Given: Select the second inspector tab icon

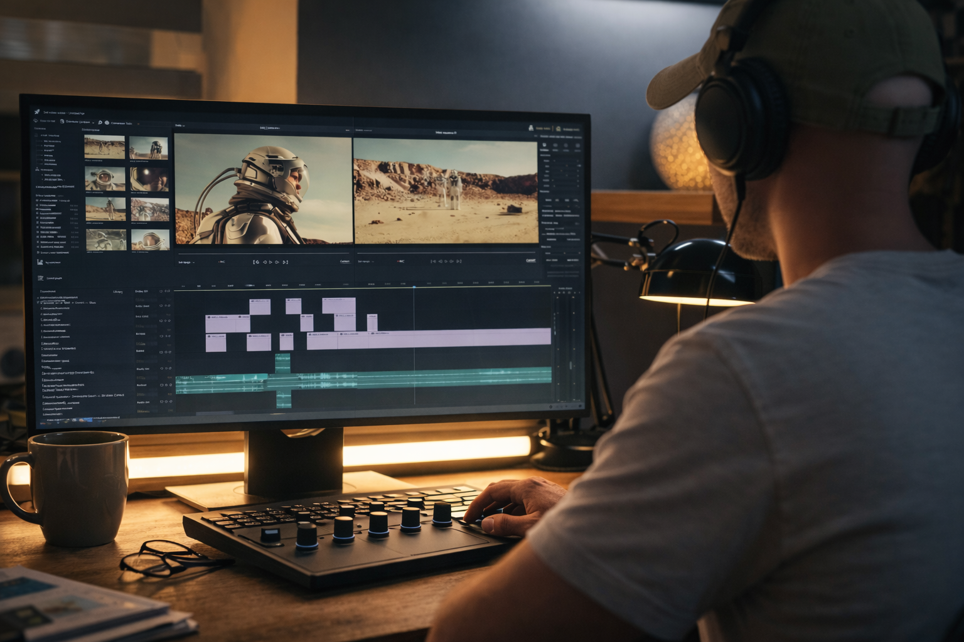Looking at the screenshot, I should pos(555,145).
